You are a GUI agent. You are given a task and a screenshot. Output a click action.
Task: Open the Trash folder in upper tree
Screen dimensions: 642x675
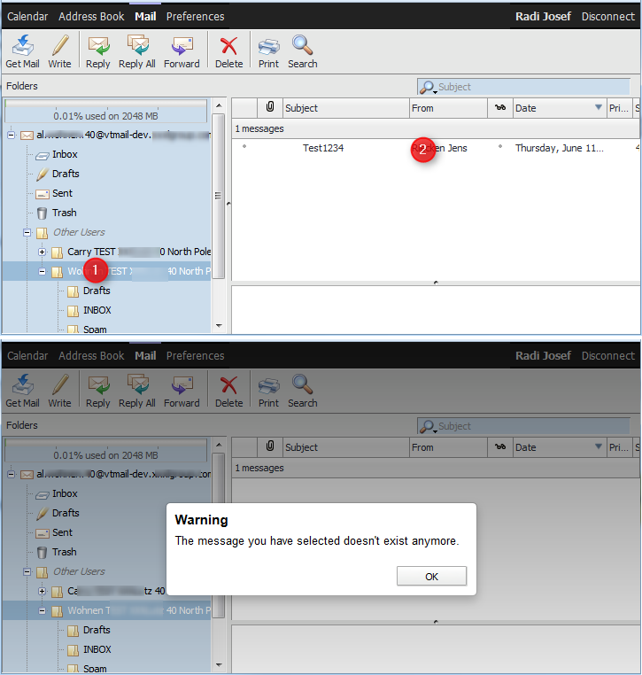pyautogui.click(x=64, y=213)
